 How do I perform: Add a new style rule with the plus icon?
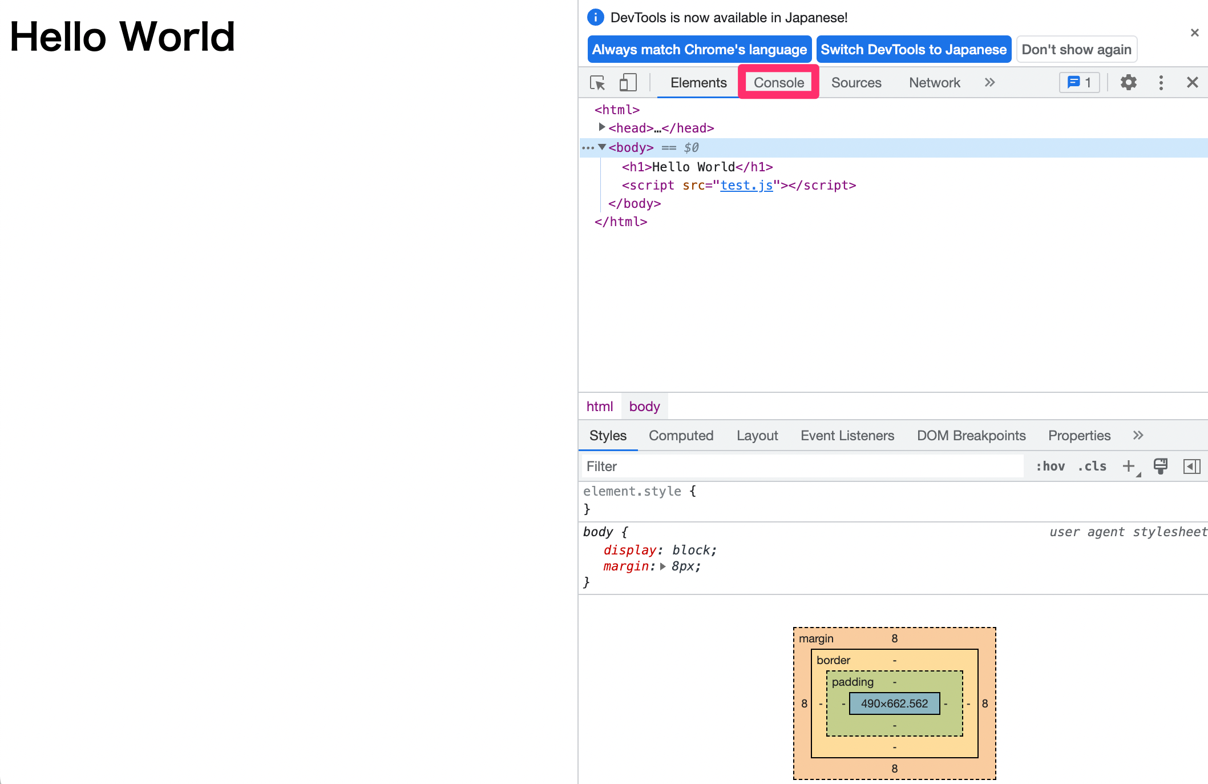coord(1128,466)
